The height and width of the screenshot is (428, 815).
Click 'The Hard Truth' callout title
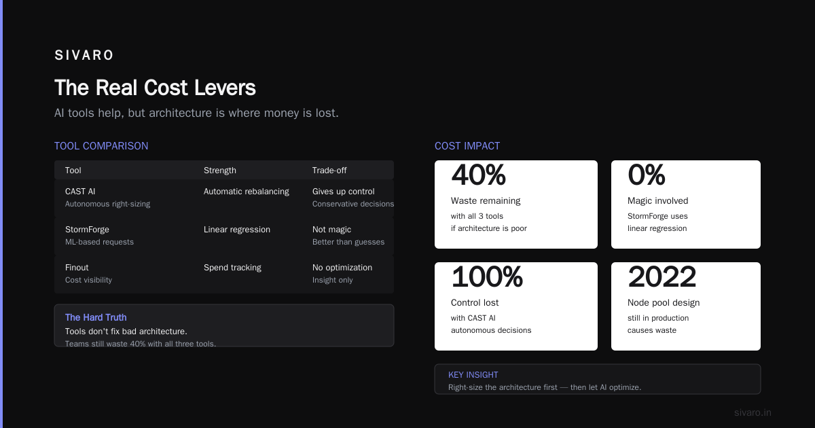96,317
